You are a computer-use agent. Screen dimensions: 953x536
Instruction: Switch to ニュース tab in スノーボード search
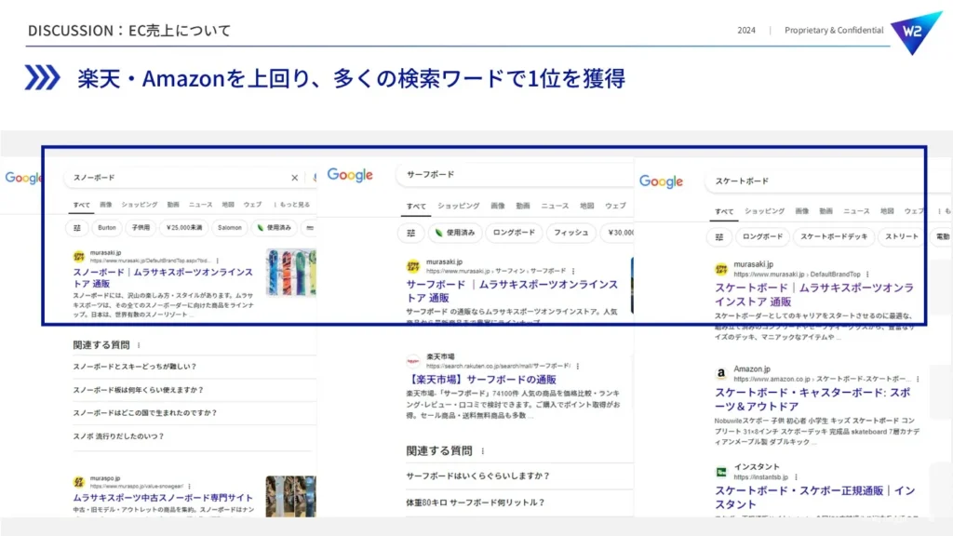(x=201, y=205)
